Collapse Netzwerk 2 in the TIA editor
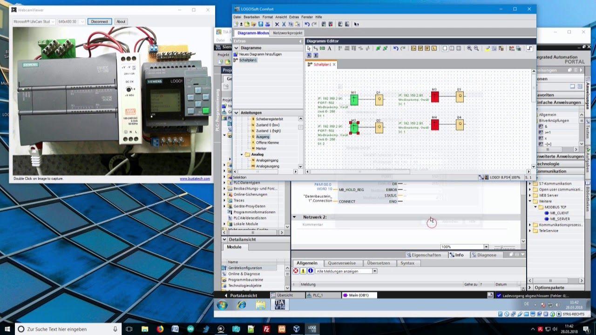Viewport: 596px width, 335px height. [x=294, y=217]
